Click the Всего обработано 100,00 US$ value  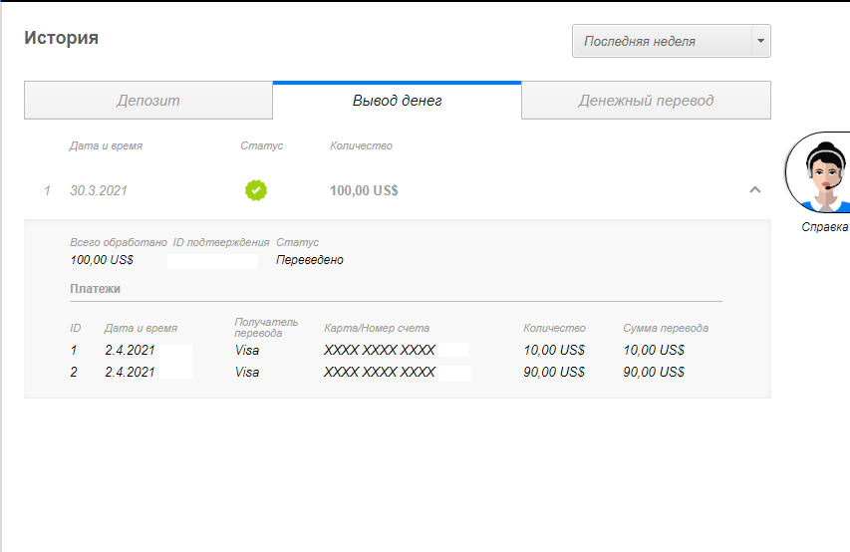pyautogui.click(x=102, y=260)
